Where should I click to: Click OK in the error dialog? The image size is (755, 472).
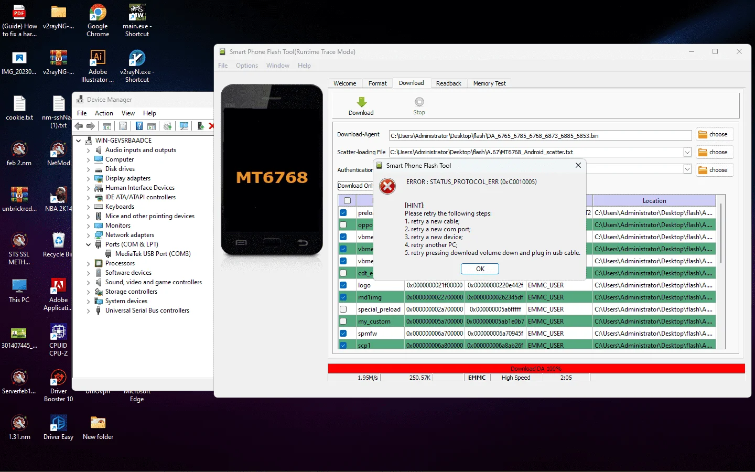480,269
